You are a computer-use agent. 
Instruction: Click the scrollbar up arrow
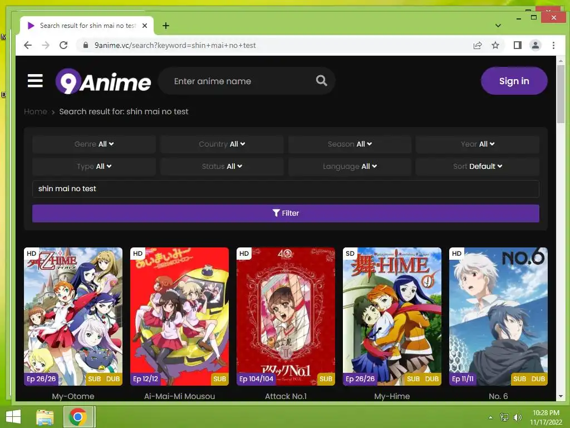[x=561, y=61]
